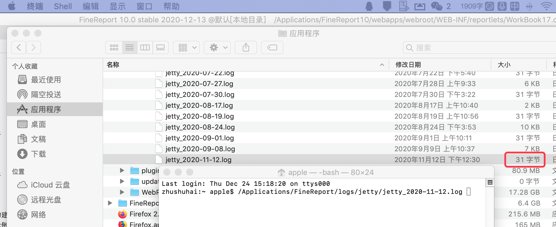Viewport: 556px width, 227px height.
Task: Click the 1909字 input stats menu item
Action: pyautogui.click(x=472, y=6)
